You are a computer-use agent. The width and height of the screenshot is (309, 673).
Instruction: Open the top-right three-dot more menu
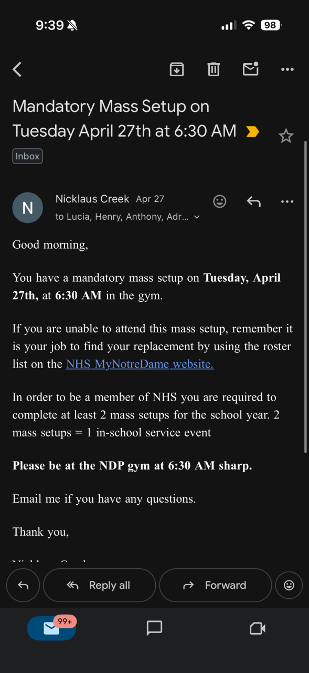coord(287,69)
